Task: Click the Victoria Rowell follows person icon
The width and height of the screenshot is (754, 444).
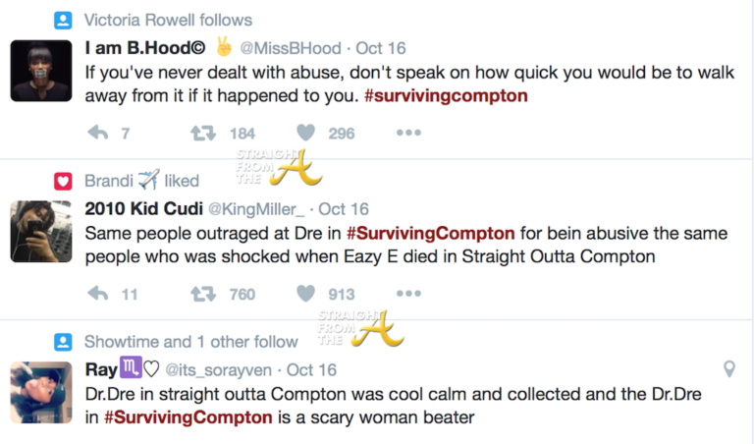Action: pos(63,20)
